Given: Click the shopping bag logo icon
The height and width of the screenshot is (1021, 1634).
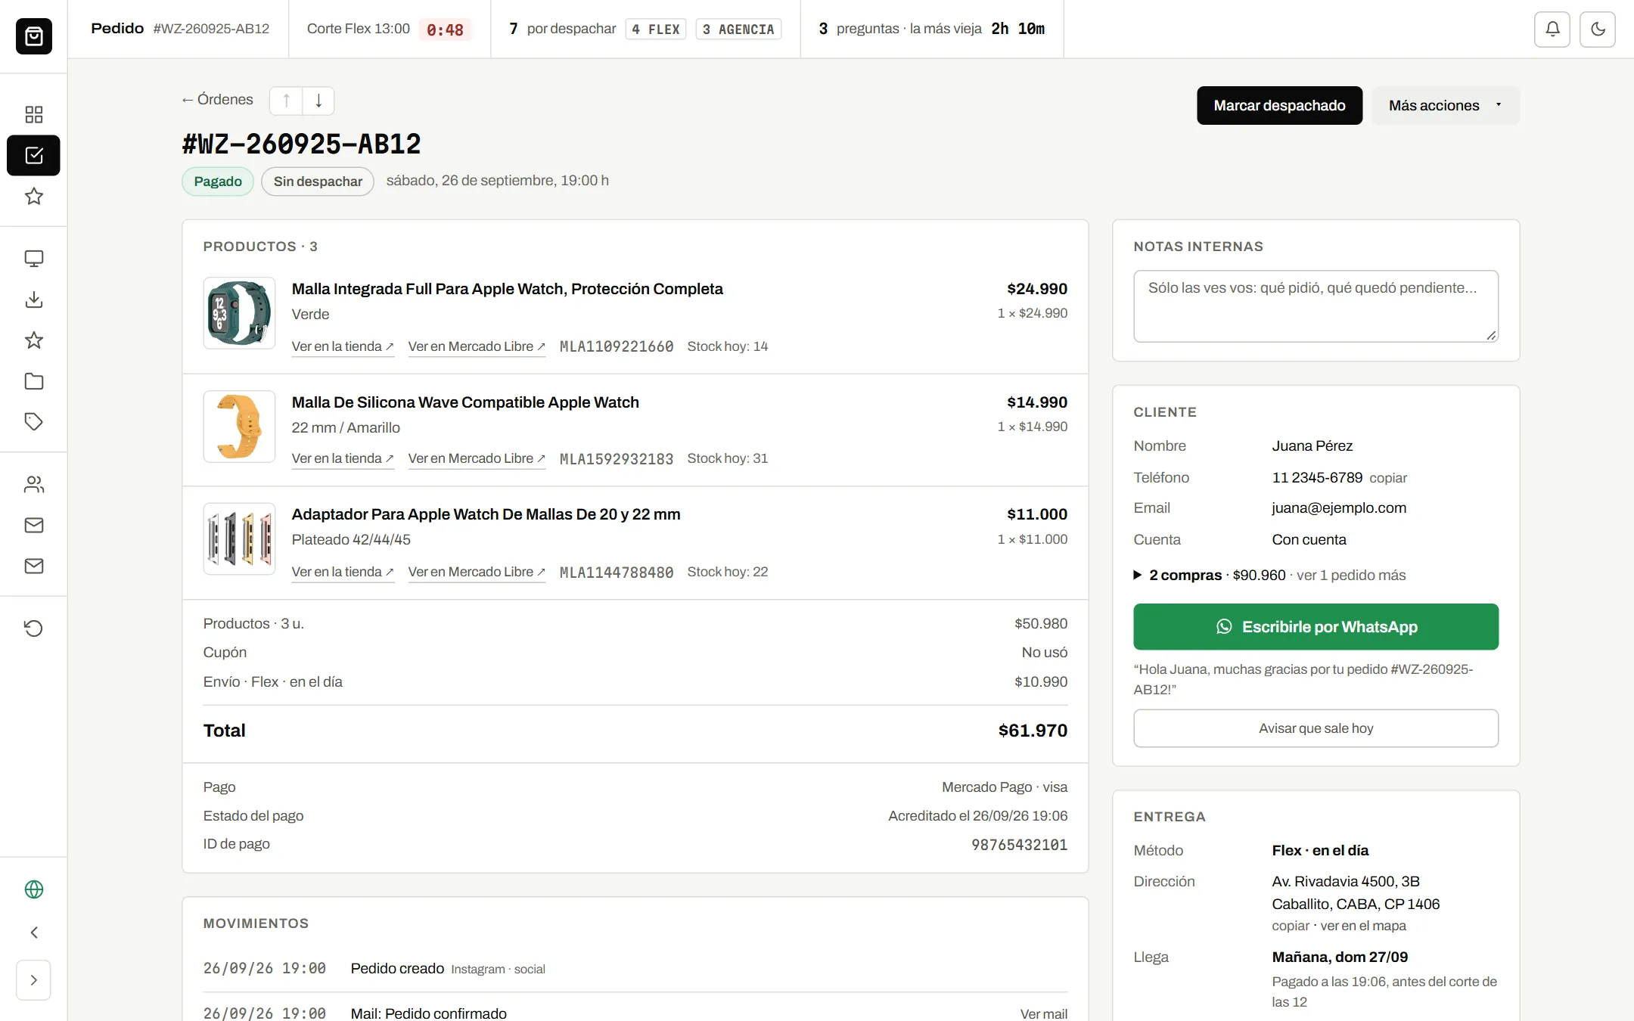Looking at the screenshot, I should point(34,36).
